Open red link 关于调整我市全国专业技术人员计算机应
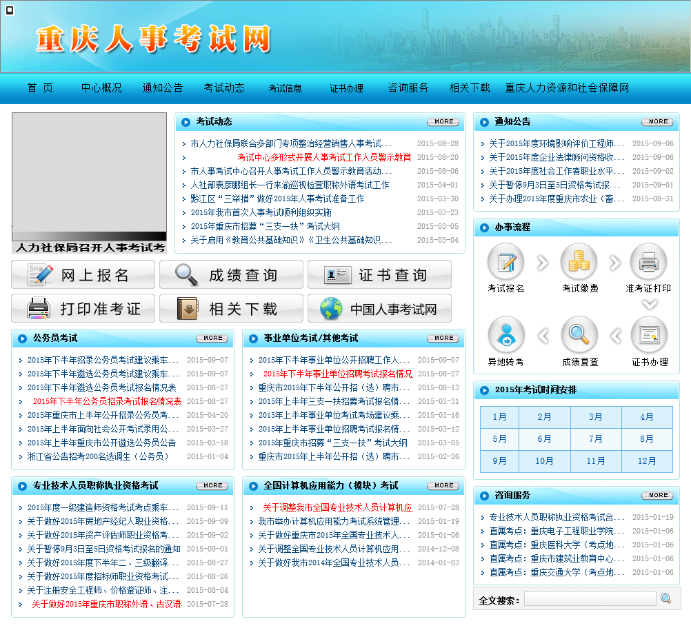The image size is (691, 628). [x=337, y=507]
